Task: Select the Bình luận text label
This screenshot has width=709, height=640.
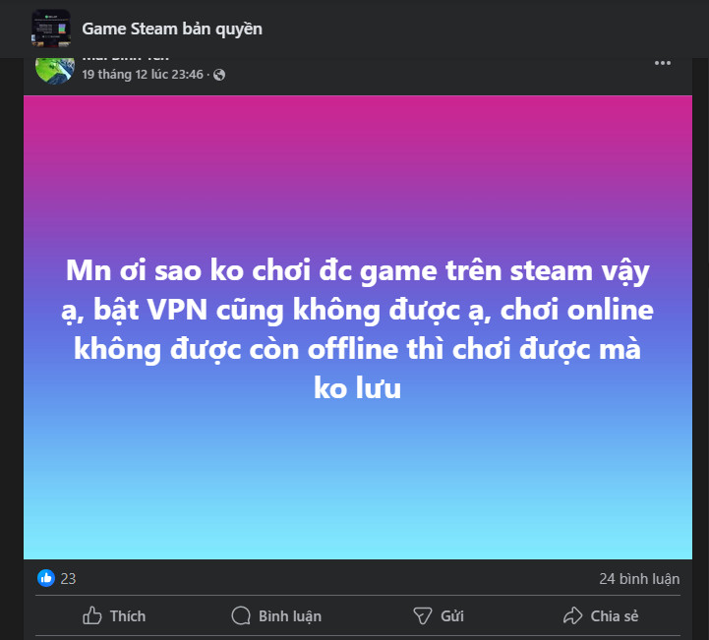Action: pyautogui.click(x=290, y=616)
